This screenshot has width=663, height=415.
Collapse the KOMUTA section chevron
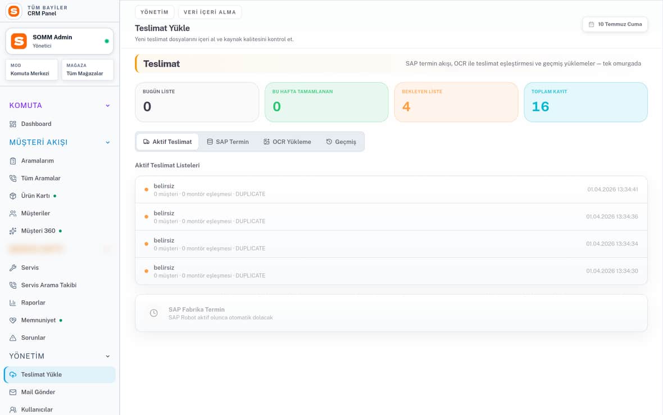[108, 106]
